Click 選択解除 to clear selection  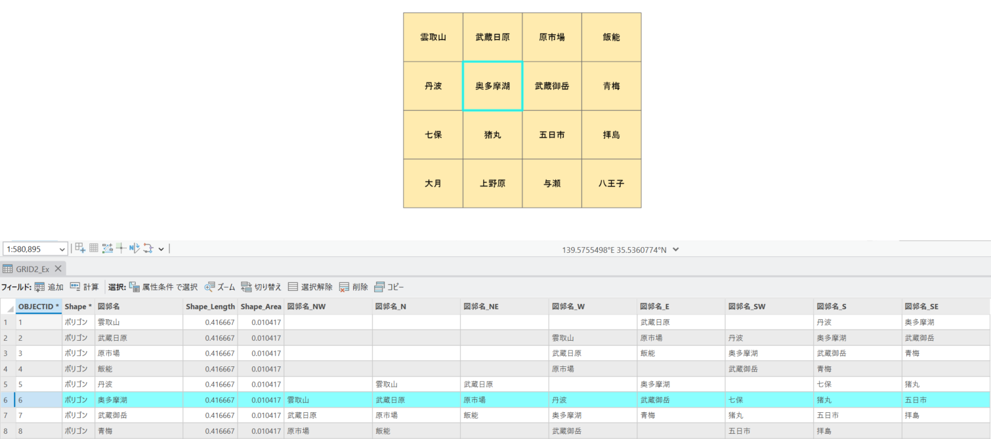(293, 287)
